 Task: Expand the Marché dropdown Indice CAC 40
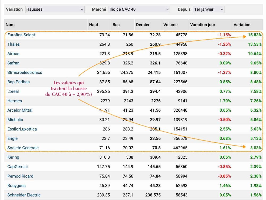[139, 9]
